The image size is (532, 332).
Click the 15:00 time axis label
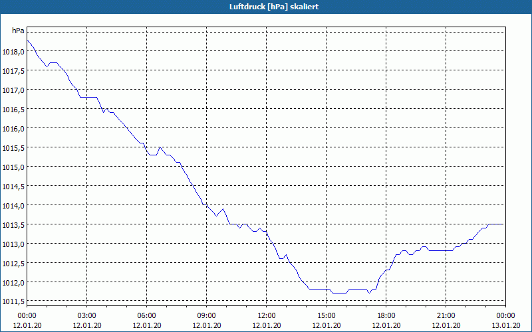(x=326, y=316)
